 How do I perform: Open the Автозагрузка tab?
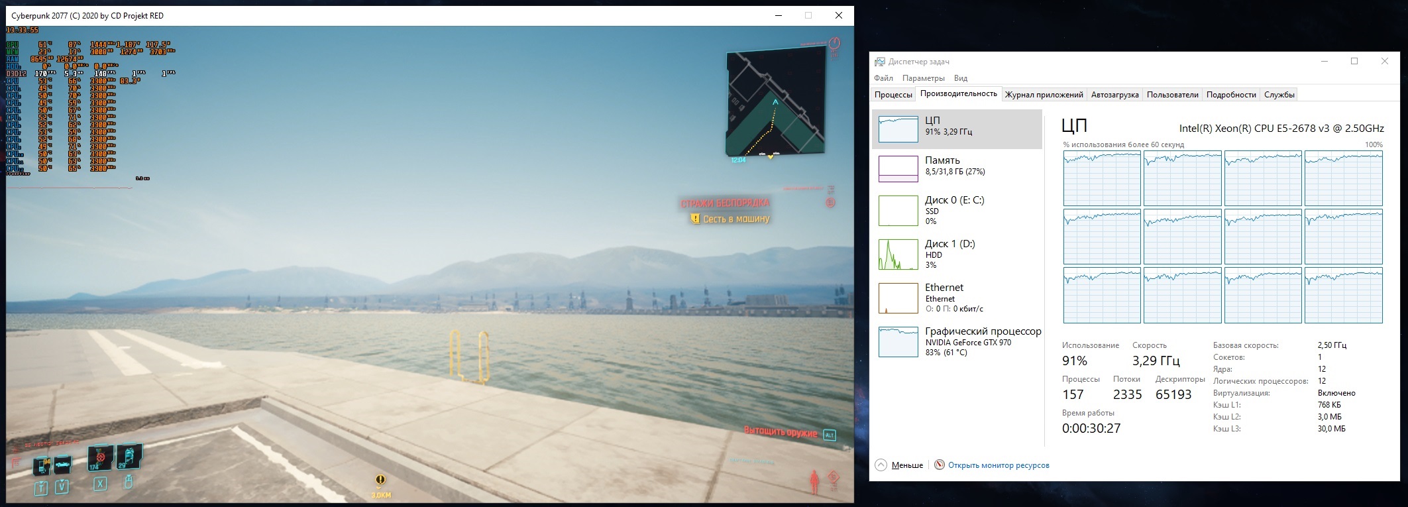1115,95
